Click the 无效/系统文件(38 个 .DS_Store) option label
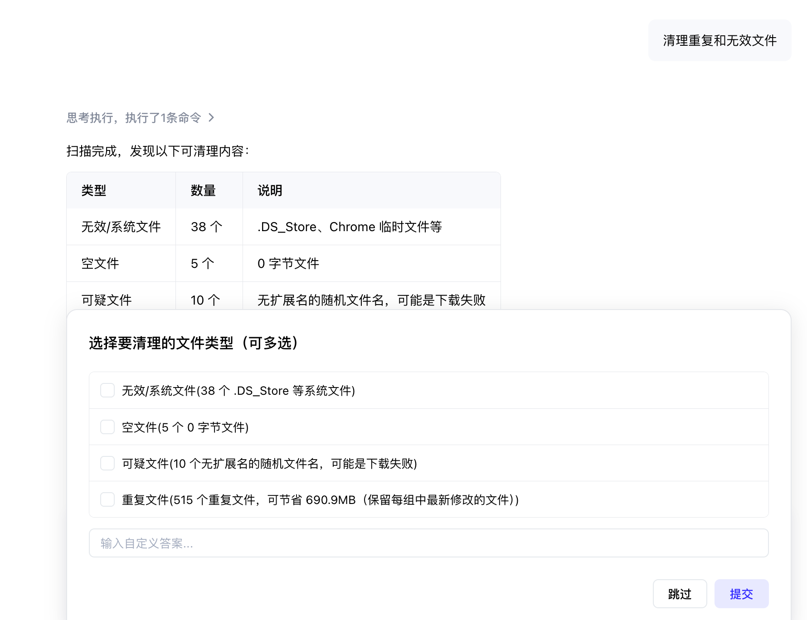This screenshot has height=620, width=807. (x=238, y=391)
